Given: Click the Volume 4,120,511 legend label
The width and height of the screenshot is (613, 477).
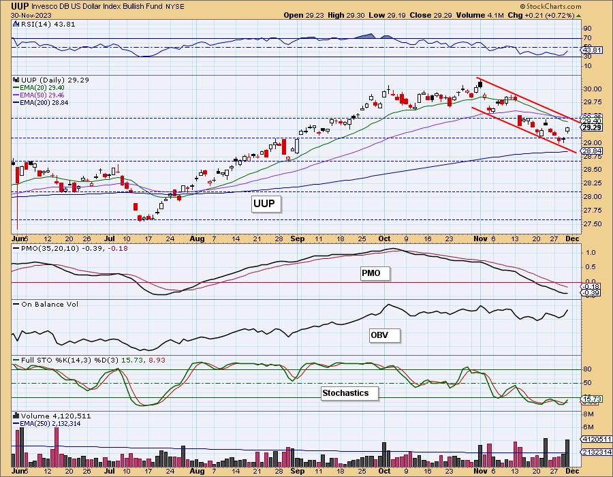Looking at the screenshot, I should click(x=56, y=416).
